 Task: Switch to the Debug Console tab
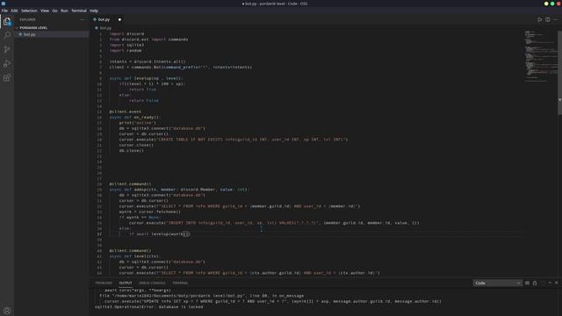tap(152, 283)
